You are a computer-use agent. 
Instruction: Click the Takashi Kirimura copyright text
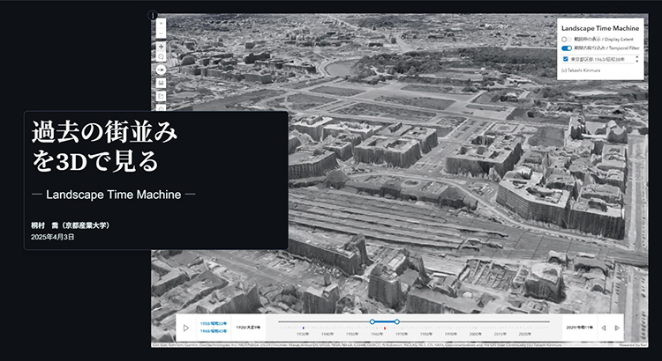pyautogui.click(x=579, y=70)
